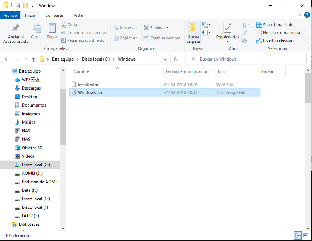Collapse the ribbon with the chevron
Image resolution: width=312 pixels, height=241 pixels.
[x=299, y=15]
